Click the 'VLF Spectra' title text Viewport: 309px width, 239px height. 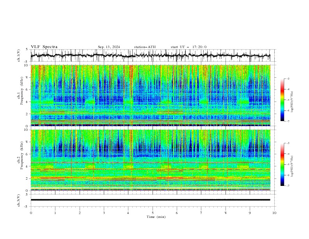44,47
